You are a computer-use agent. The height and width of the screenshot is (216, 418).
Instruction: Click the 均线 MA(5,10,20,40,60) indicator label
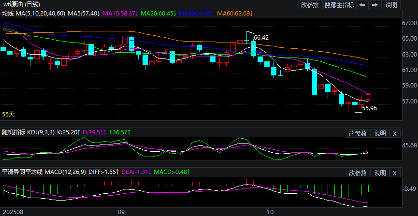click(x=33, y=13)
